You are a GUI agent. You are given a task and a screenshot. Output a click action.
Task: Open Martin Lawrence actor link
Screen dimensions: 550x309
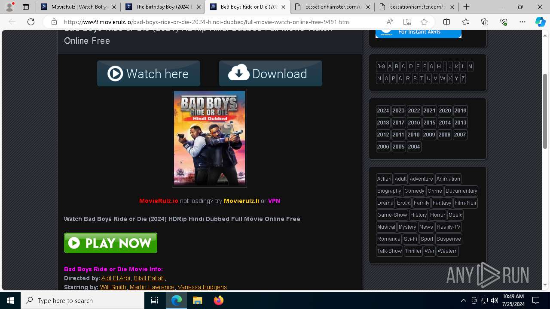[152, 287]
